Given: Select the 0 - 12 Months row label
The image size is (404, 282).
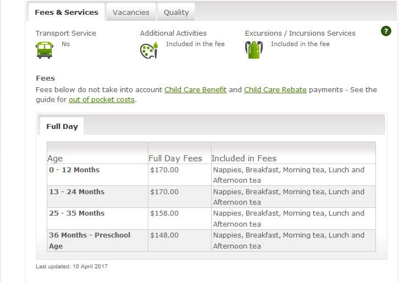Looking at the screenshot, I should coord(74,170).
